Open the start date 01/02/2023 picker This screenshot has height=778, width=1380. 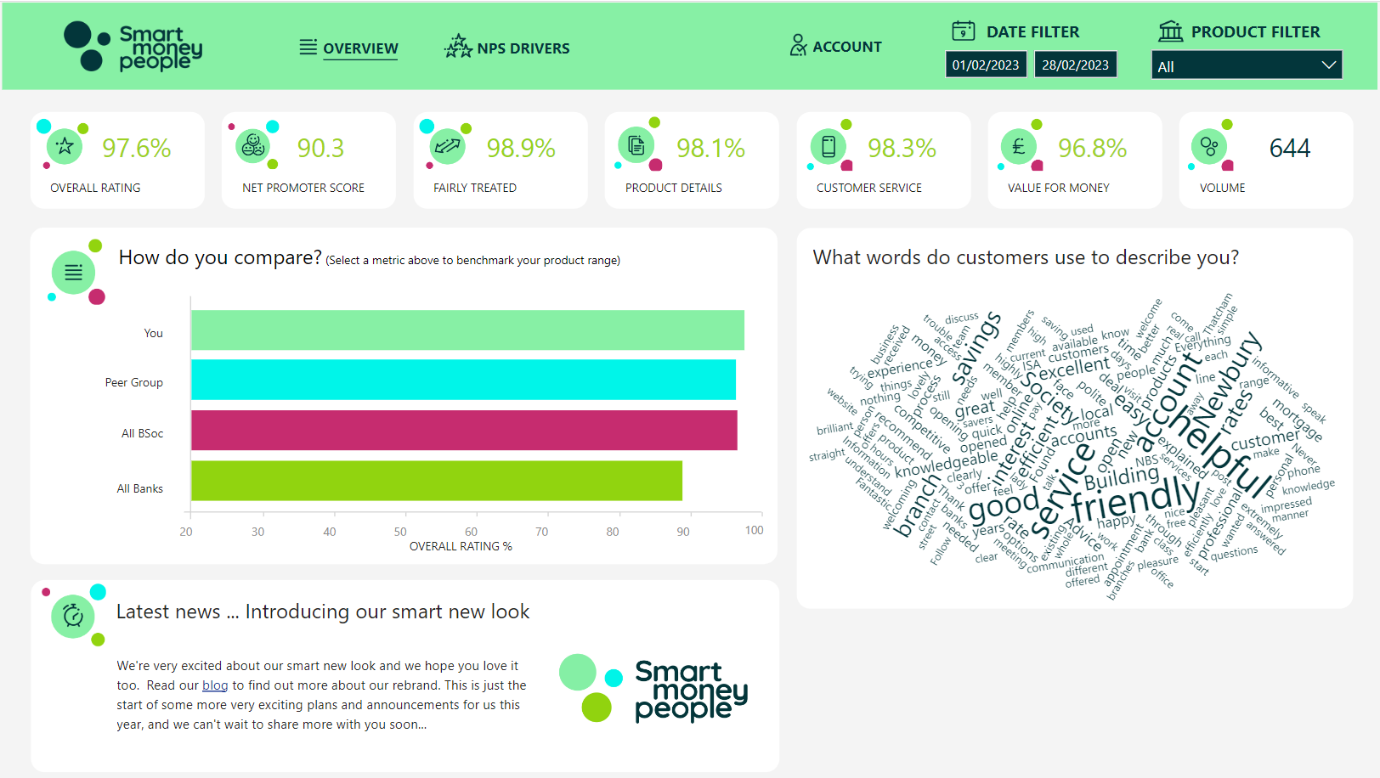pos(986,65)
